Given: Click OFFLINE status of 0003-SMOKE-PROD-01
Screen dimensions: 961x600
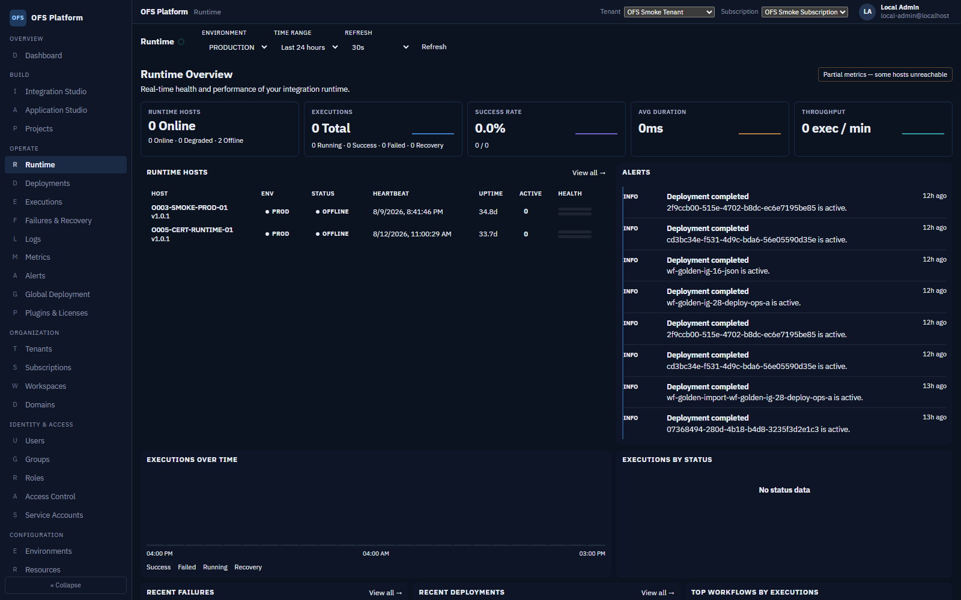Looking at the screenshot, I should (x=332, y=212).
